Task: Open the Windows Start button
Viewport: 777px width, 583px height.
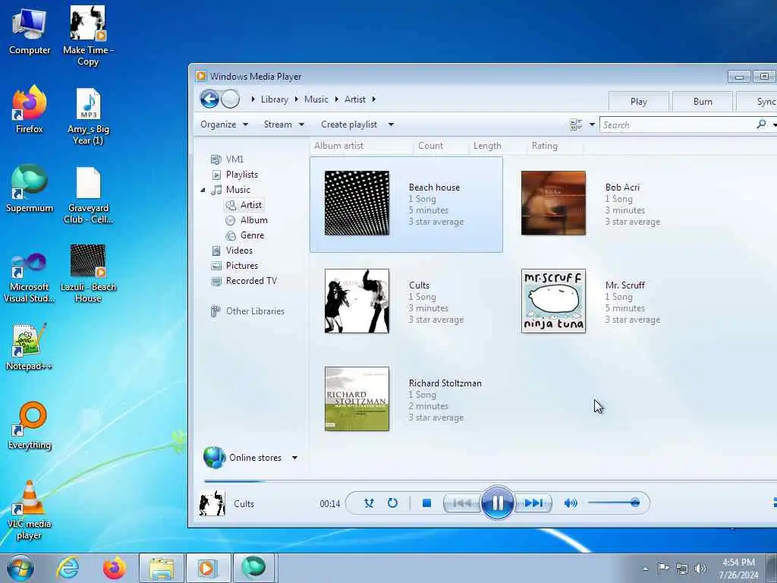Action: point(20,568)
